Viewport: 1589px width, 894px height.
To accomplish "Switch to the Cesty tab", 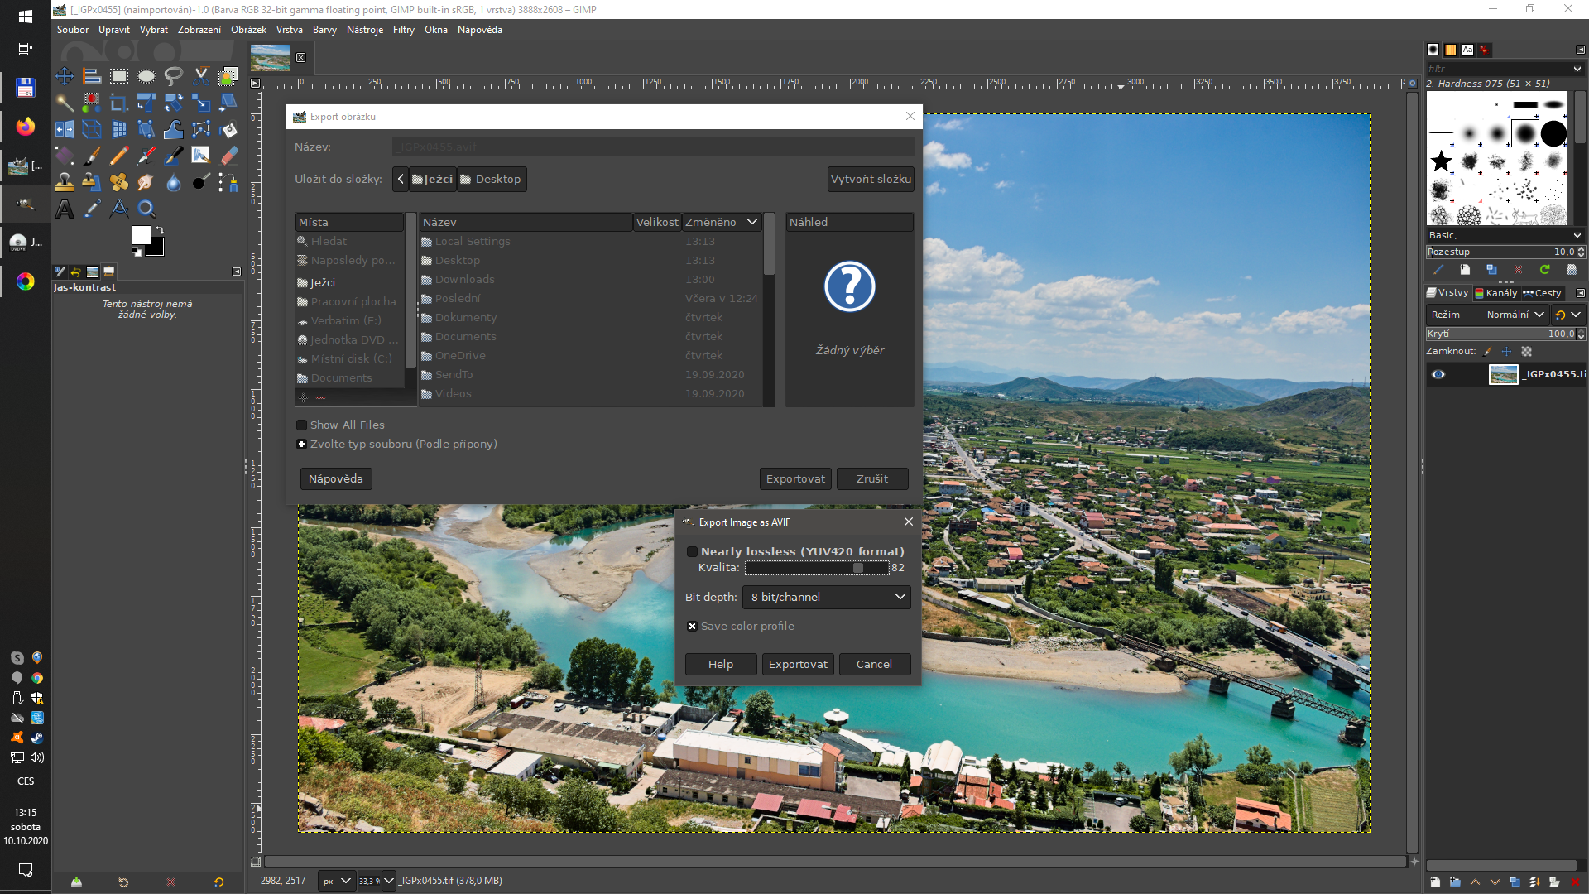I will click(x=1542, y=293).
